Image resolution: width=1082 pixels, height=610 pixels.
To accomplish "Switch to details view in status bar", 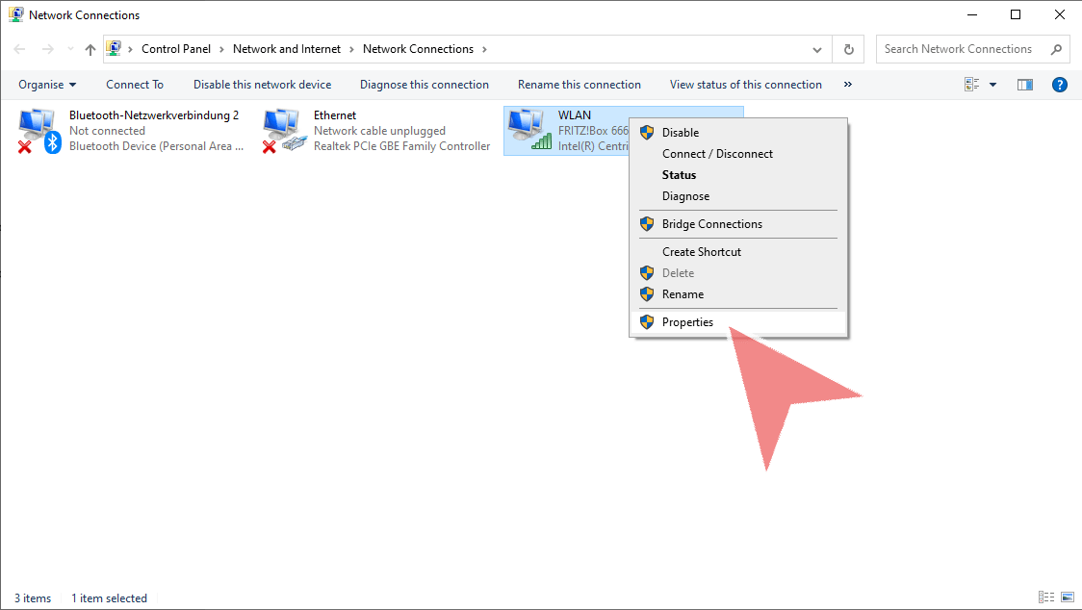I will tap(1046, 597).
